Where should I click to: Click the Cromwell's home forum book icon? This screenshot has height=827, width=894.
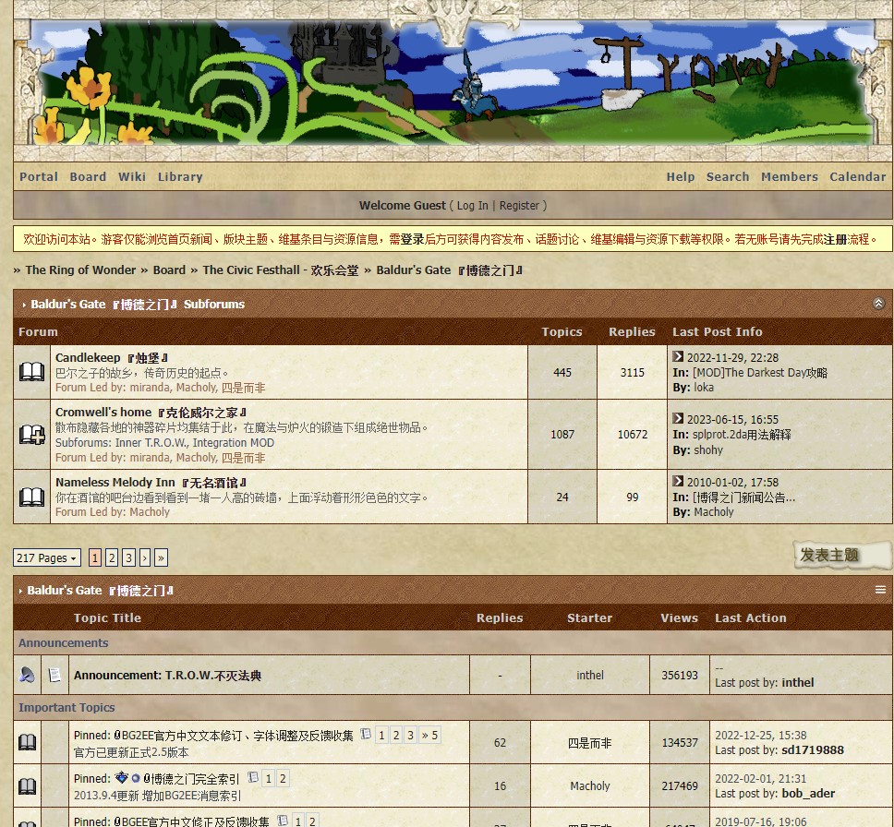point(32,435)
